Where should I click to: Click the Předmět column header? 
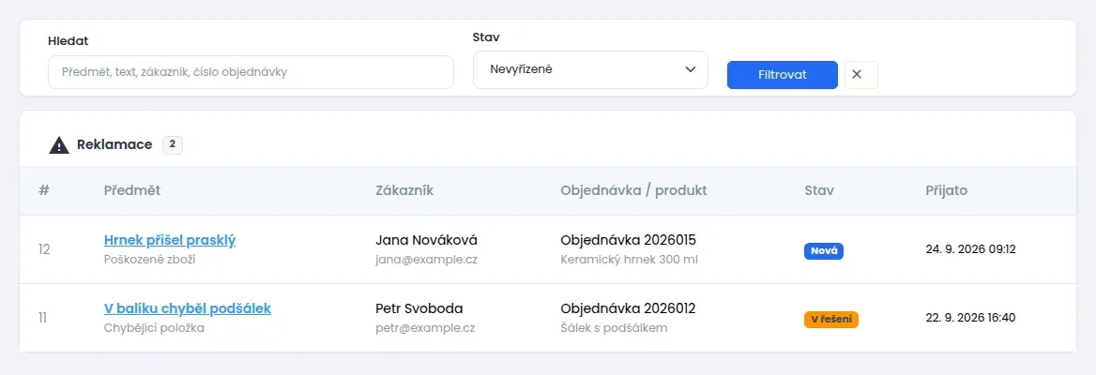point(132,190)
